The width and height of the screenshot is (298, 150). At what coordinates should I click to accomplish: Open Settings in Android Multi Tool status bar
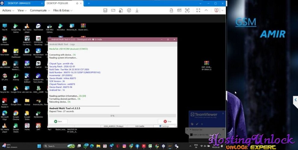[164, 126]
